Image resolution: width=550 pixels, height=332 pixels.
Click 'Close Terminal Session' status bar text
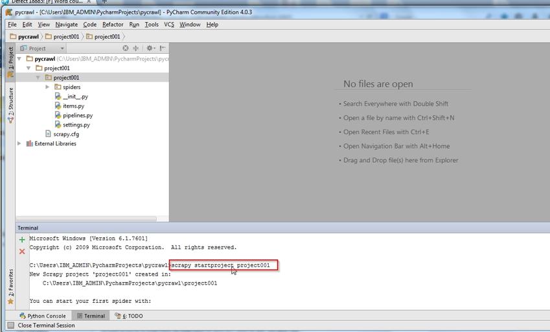(46, 326)
